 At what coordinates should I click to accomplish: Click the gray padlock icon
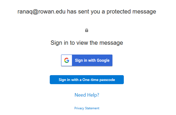pyautogui.click(x=87, y=30)
